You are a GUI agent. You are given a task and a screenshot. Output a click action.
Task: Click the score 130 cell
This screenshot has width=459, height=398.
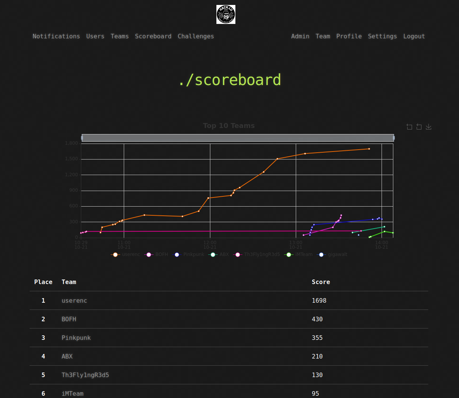(317, 375)
